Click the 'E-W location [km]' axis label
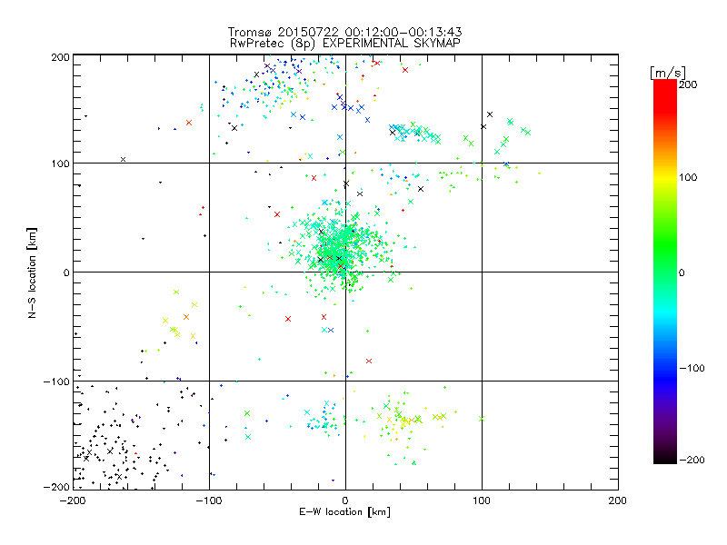 (344, 512)
